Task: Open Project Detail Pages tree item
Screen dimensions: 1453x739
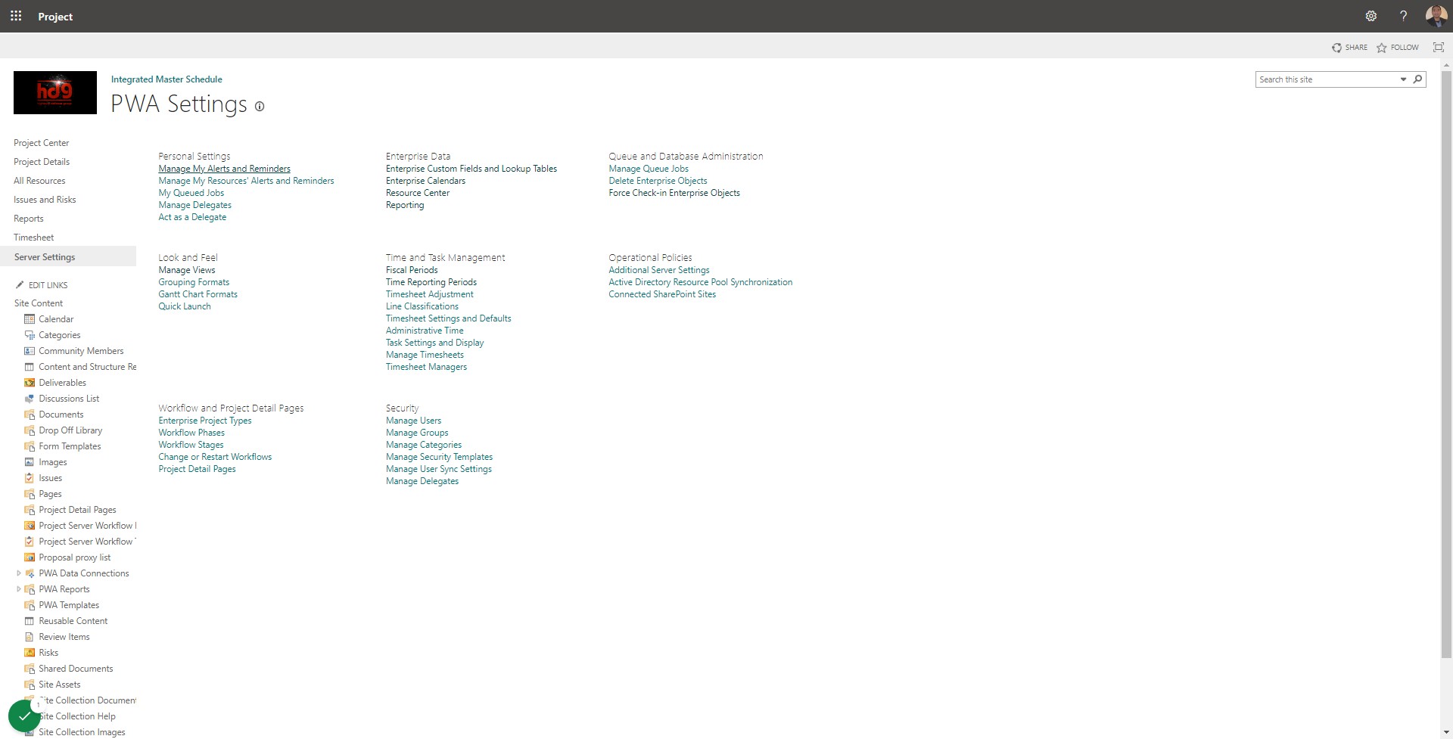Action: (77, 510)
